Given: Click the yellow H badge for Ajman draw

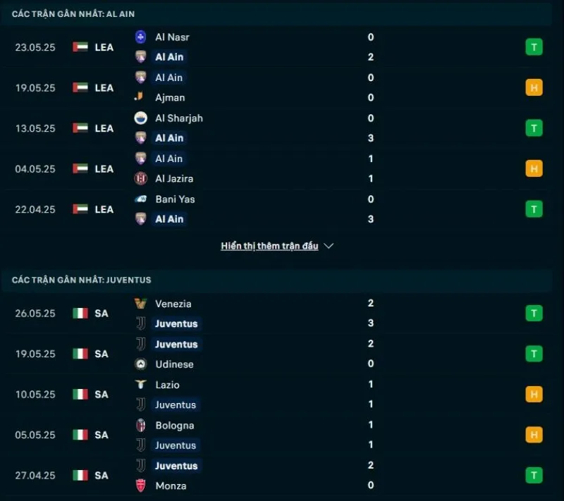Looking at the screenshot, I should point(534,87).
